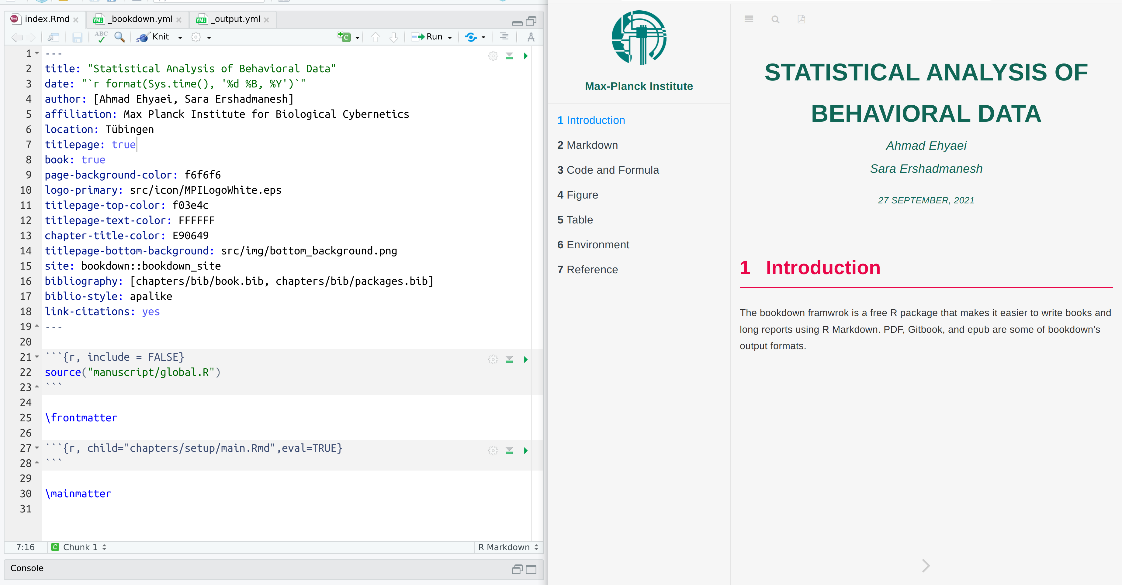
Task: Switch to visual markdown editor compass icon
Action: (531, 37)
